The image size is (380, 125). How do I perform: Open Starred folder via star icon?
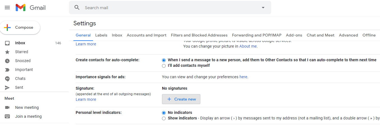7,52
